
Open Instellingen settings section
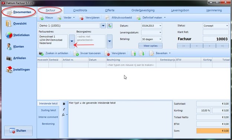coord(18,70)
